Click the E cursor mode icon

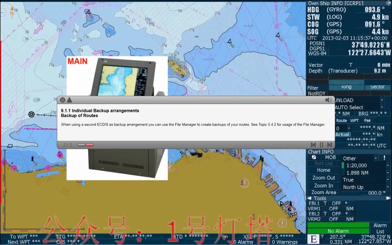pos(313,239)
